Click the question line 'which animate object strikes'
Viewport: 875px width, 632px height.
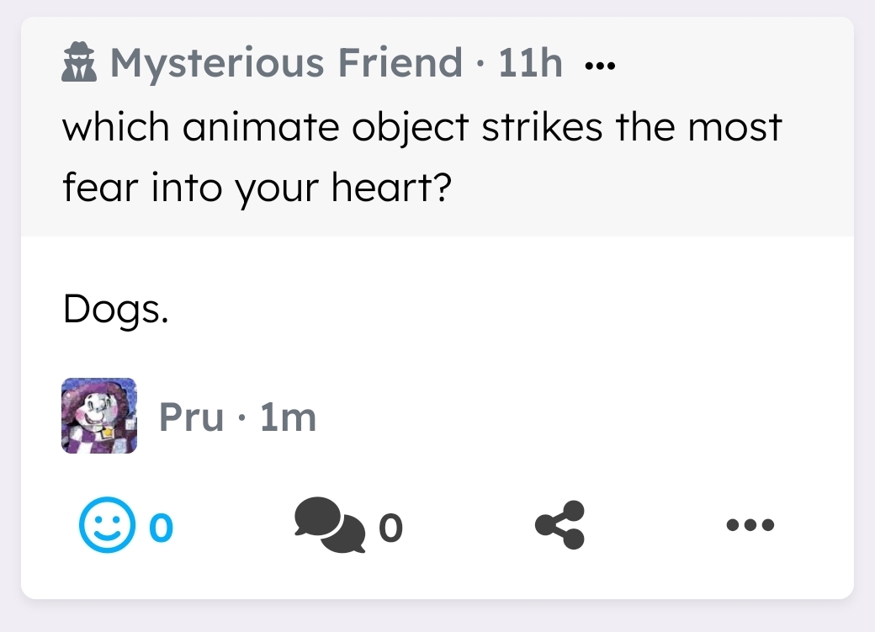(422, 128)
